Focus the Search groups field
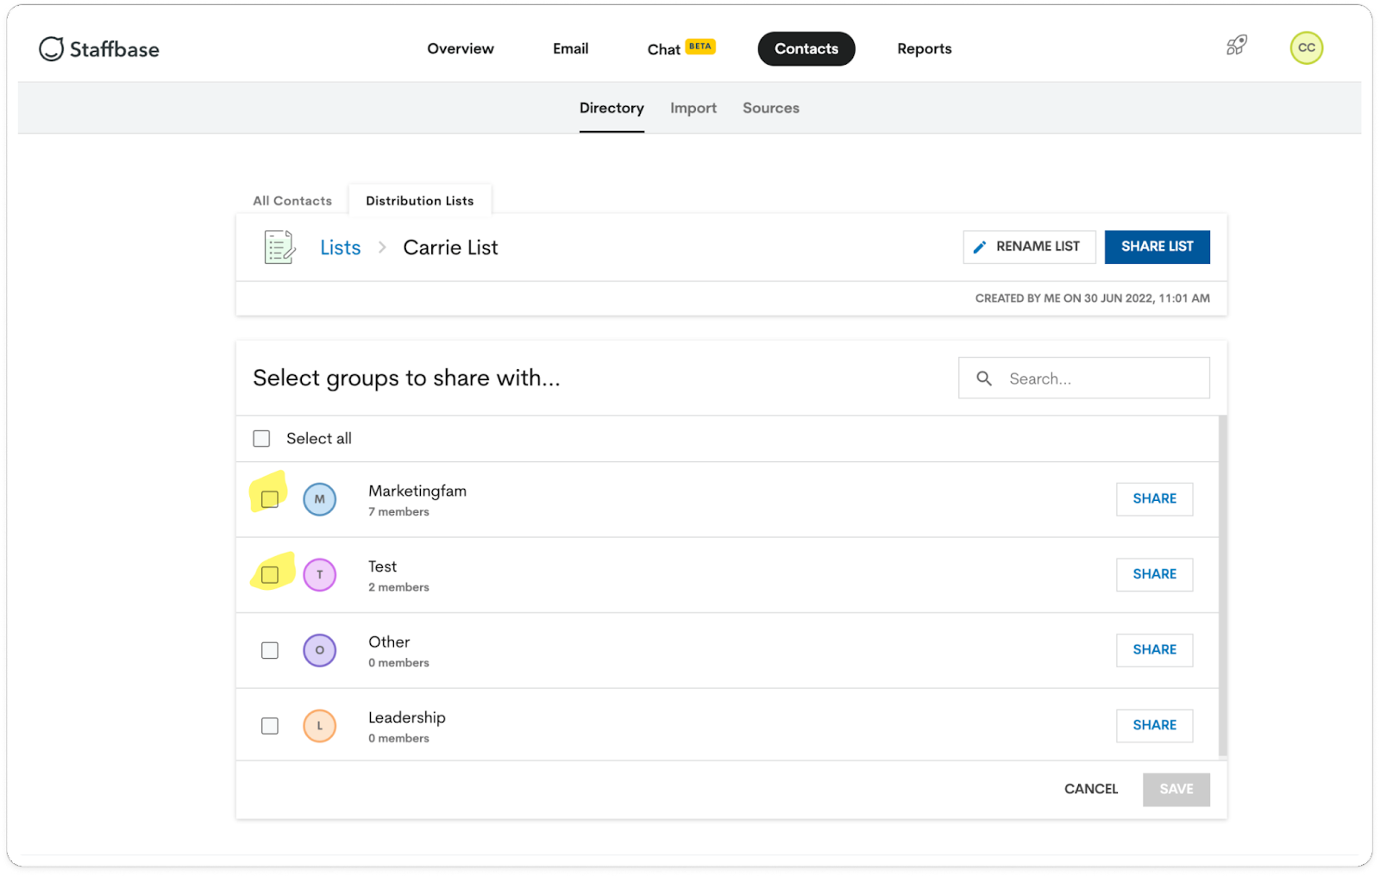This screenshot has height=876, width=1380. [x=1083, y=379]
